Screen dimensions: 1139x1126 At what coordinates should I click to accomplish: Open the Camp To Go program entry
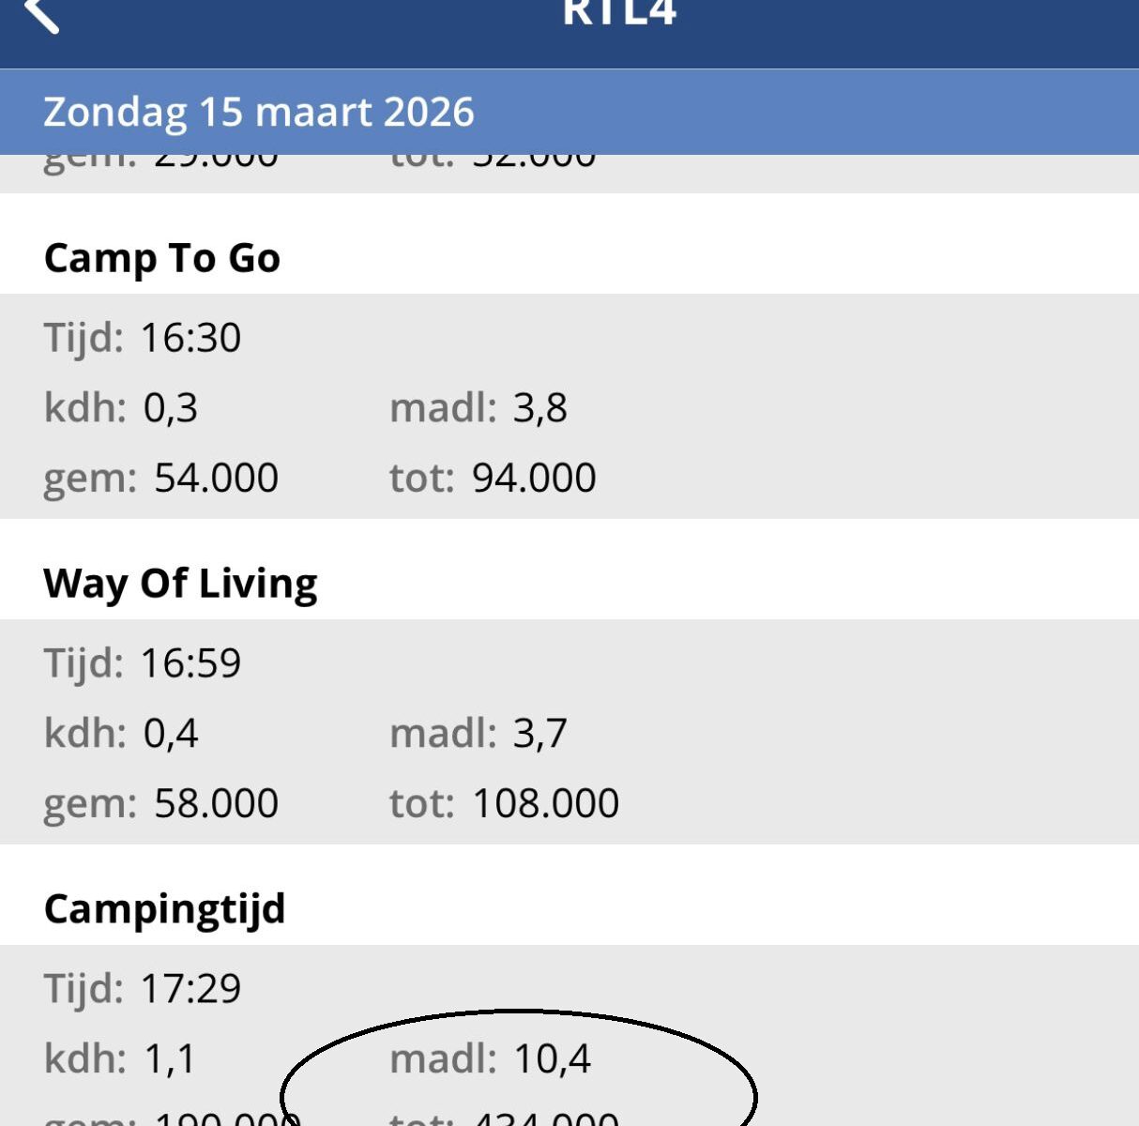pyautogui.click(x=162, y=258)
